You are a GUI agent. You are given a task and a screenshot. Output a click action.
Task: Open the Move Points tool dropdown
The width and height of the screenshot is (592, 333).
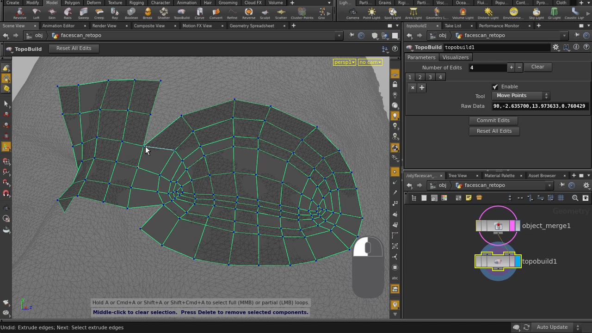coord(520,95)
